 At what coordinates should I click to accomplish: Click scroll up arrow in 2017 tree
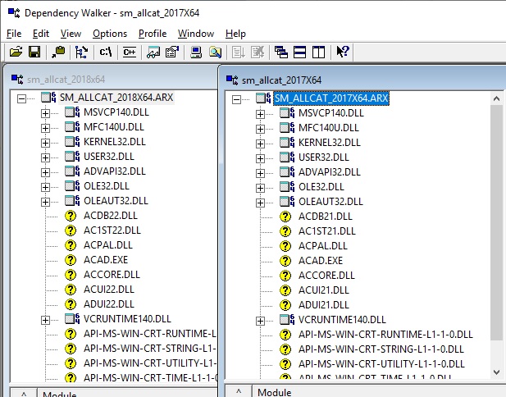pyautogui.click(x=497, y=98)
